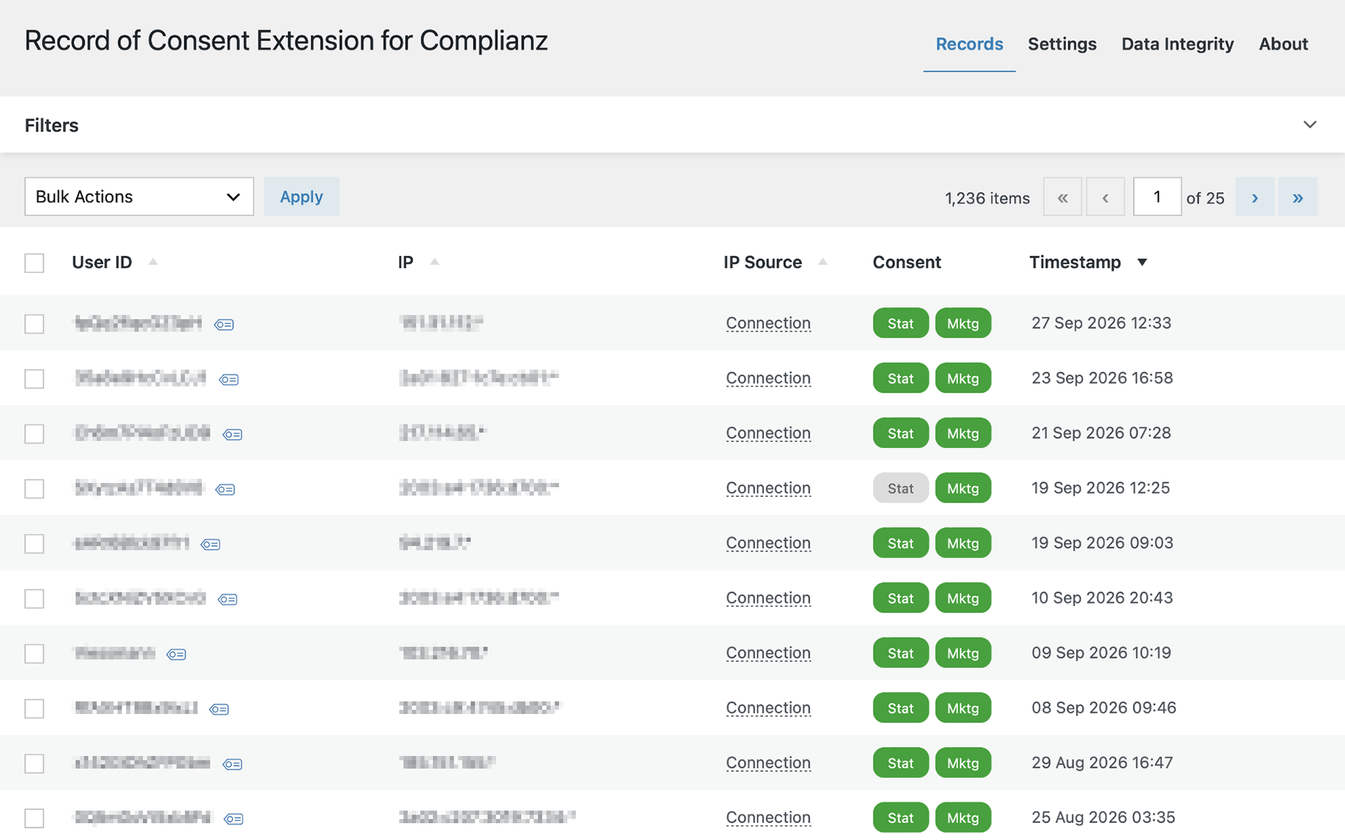The height and width of the screenshot is (840, 1345).
Task: Click details icon in 19 Sep 2026 09:03 row
Action: (x=210, y=544)
